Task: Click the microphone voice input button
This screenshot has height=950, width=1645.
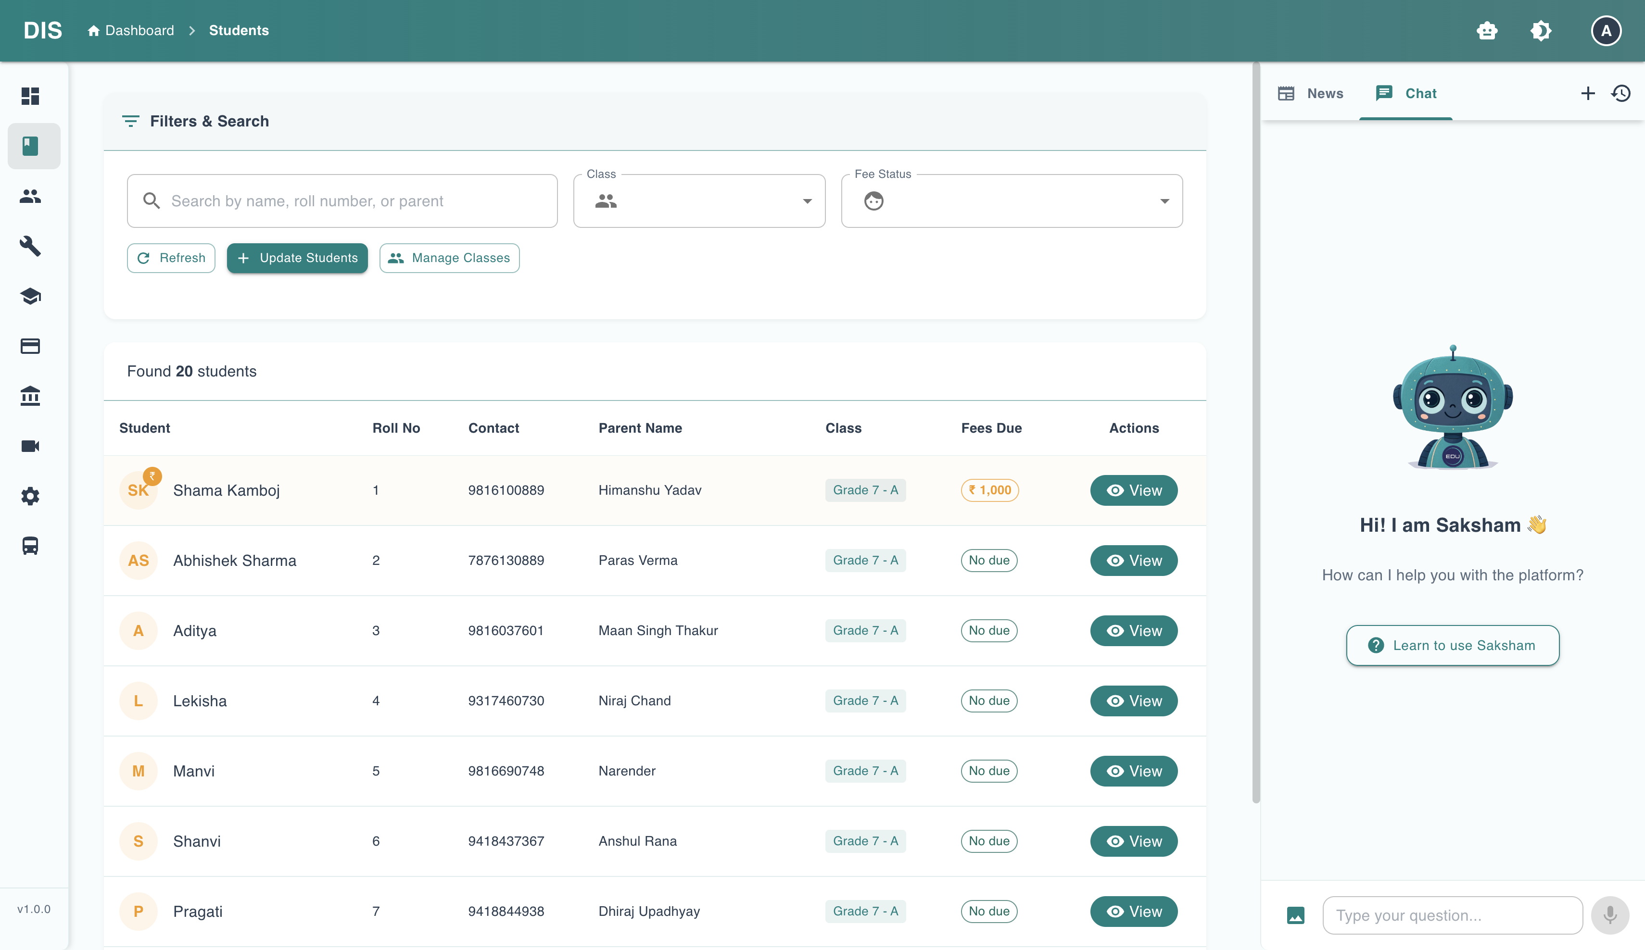Action: [x=1610, y=915]
